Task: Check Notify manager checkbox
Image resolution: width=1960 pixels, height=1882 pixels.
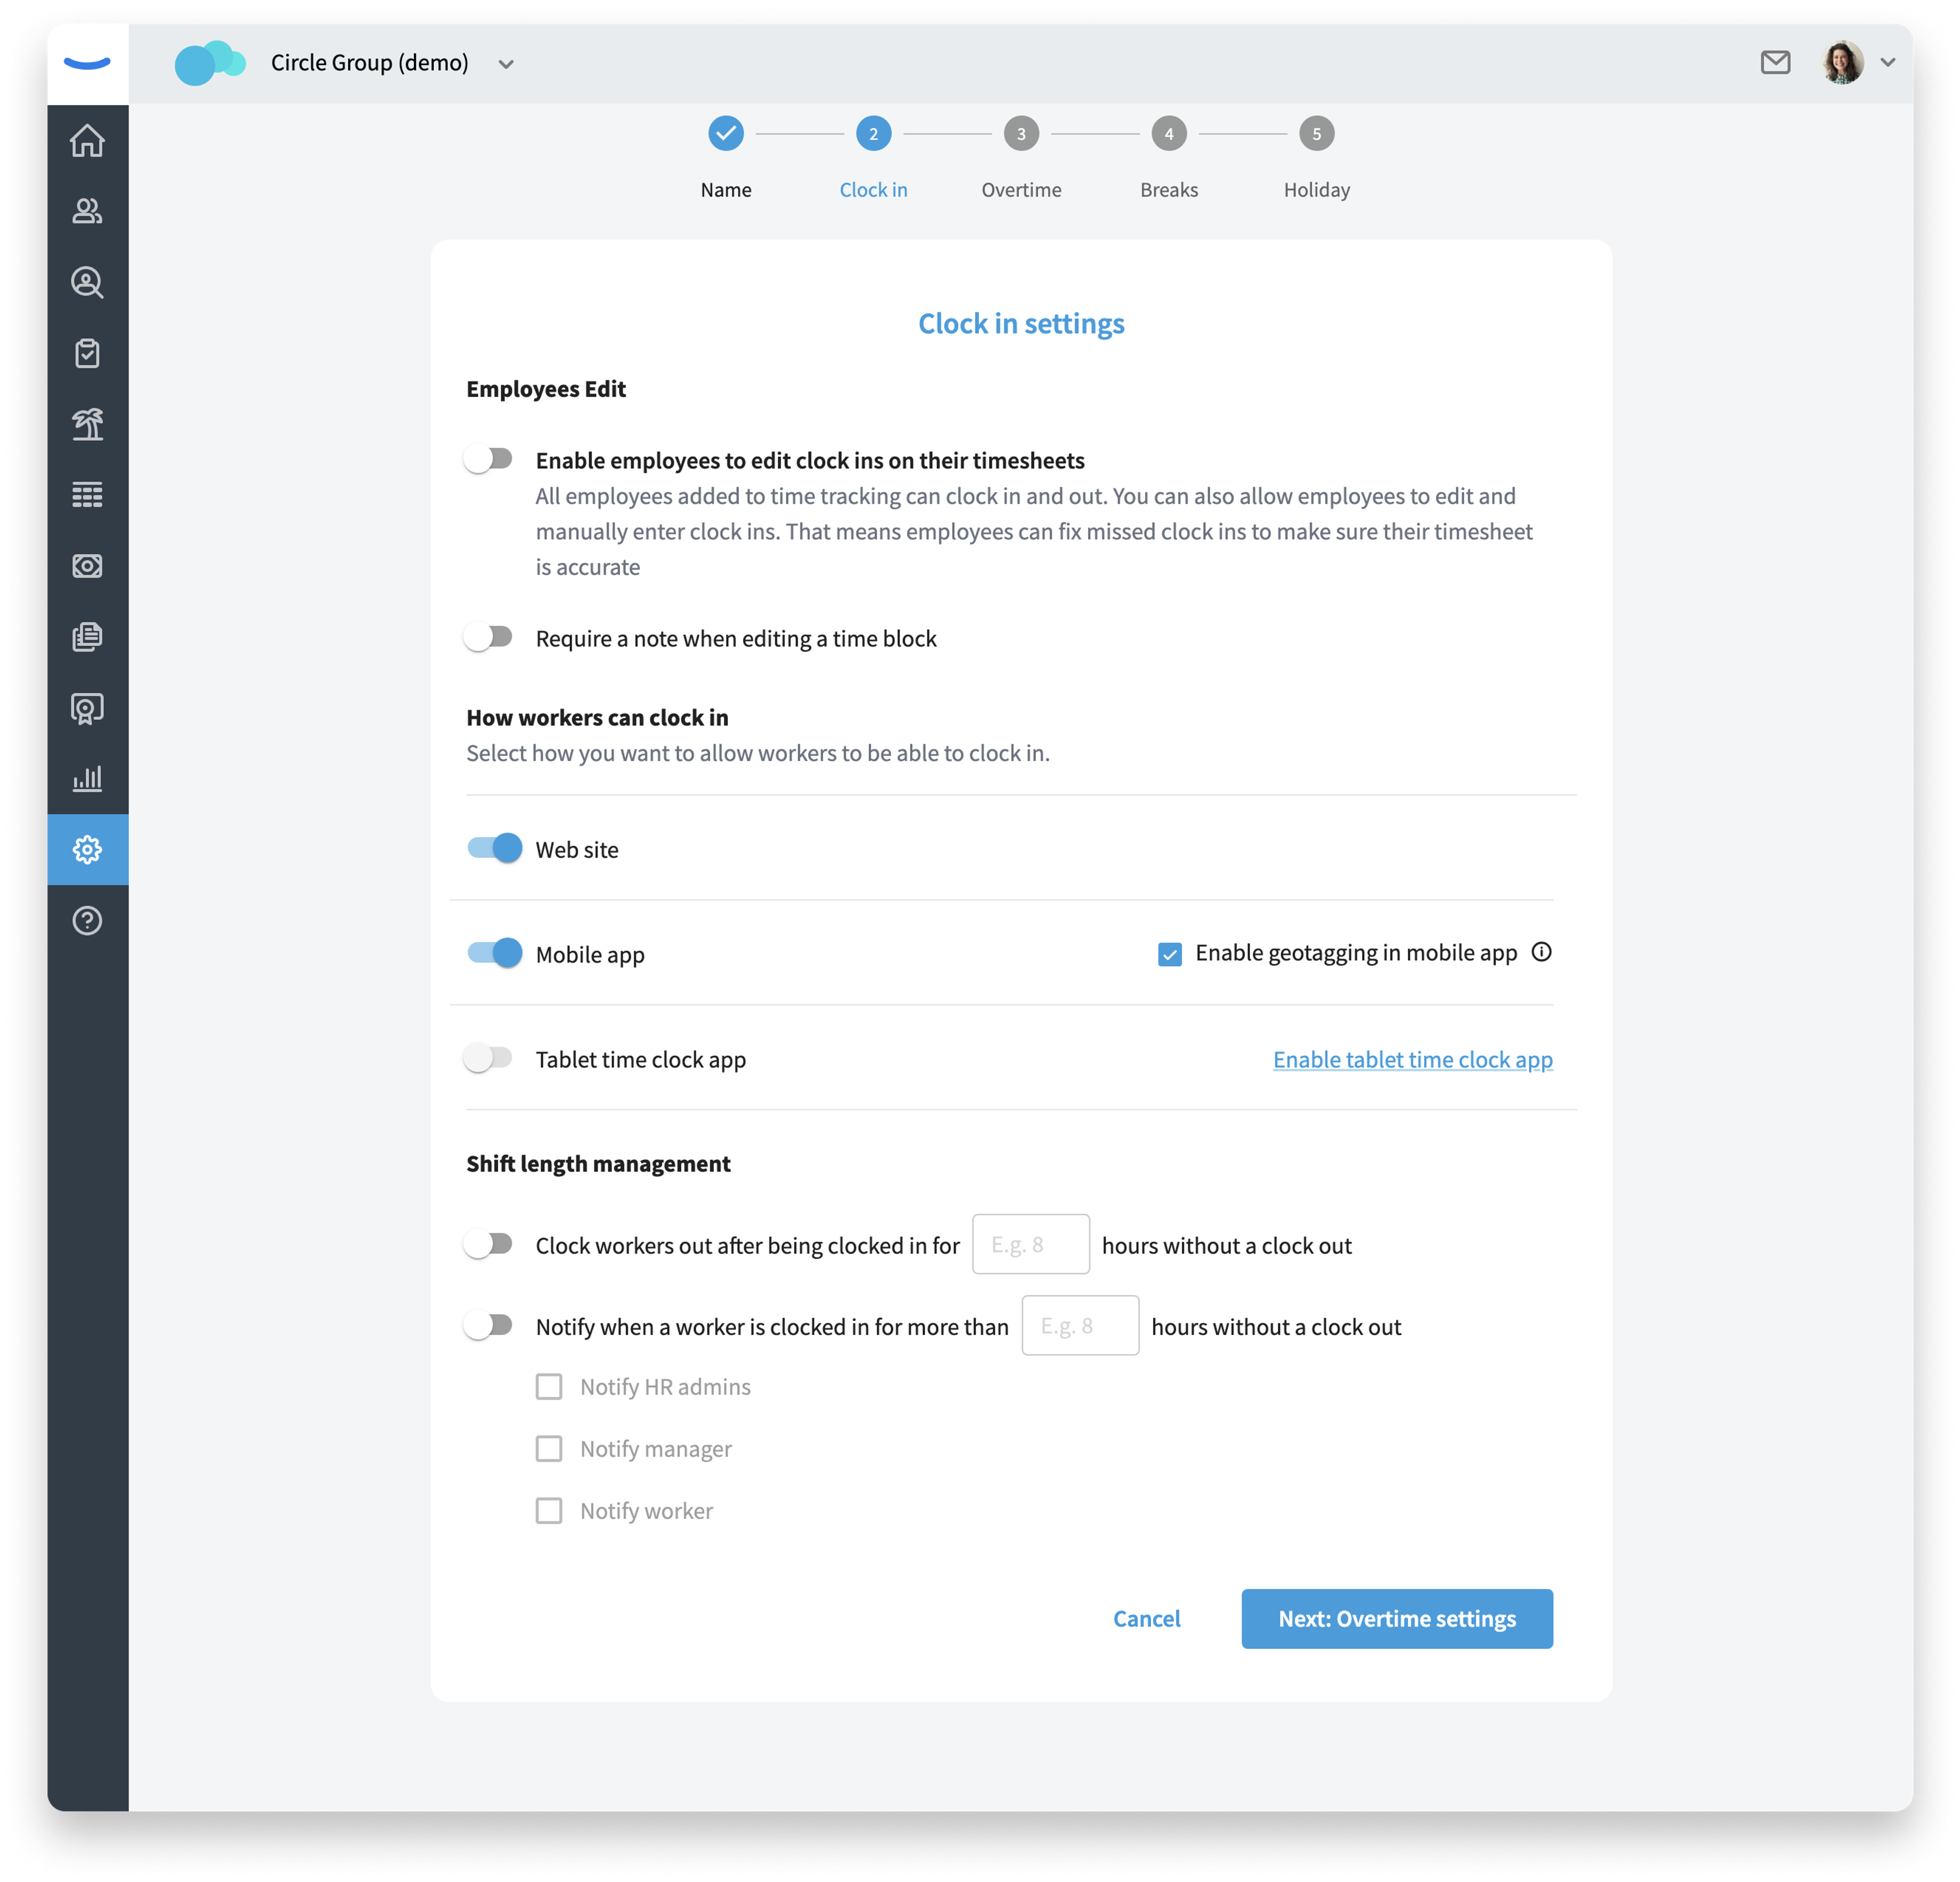Action: [x=549, y=1449]
